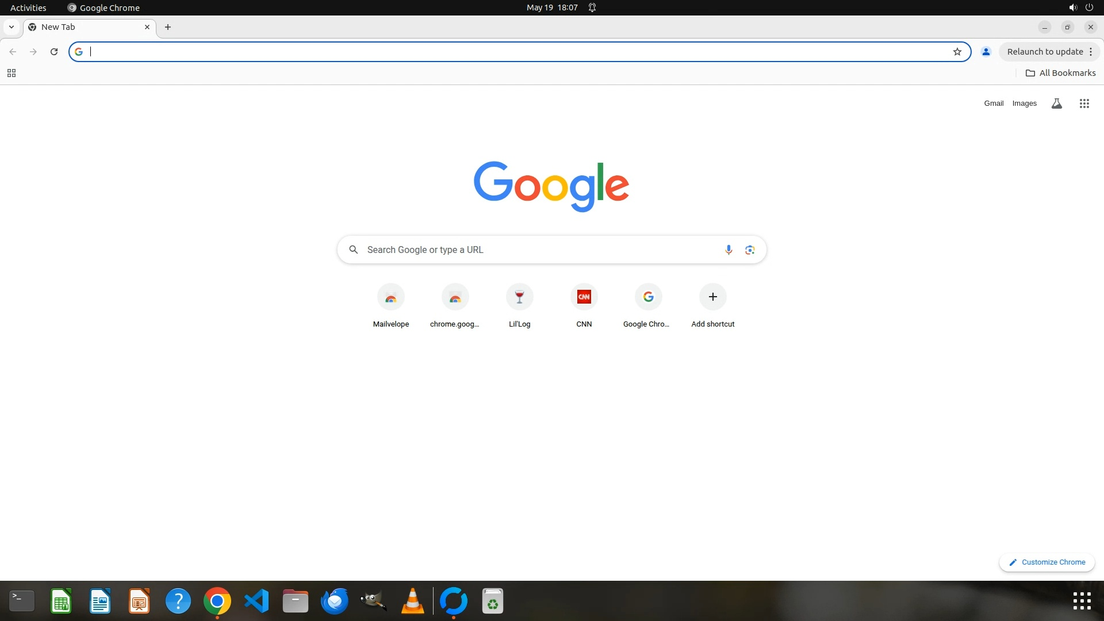Open a new tab with the plus button

point(168,27)
